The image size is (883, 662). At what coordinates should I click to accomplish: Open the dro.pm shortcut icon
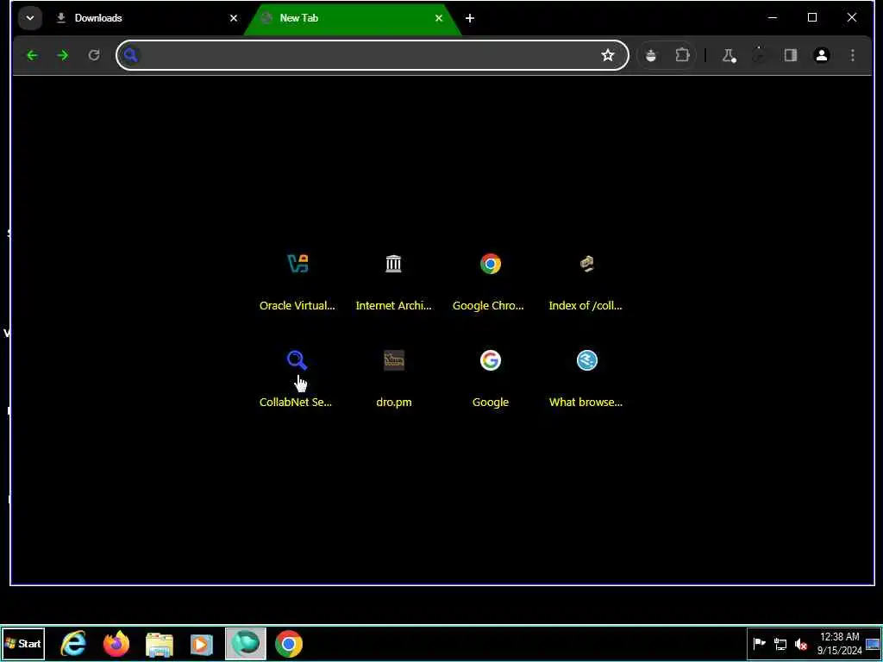coord(393,360)
